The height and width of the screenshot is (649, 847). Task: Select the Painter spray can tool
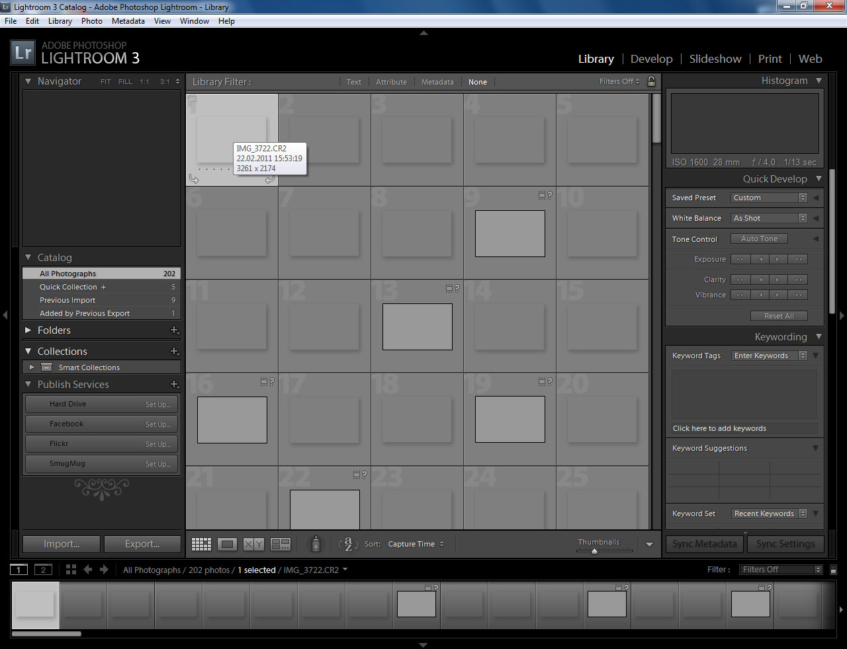click(316, 543)
